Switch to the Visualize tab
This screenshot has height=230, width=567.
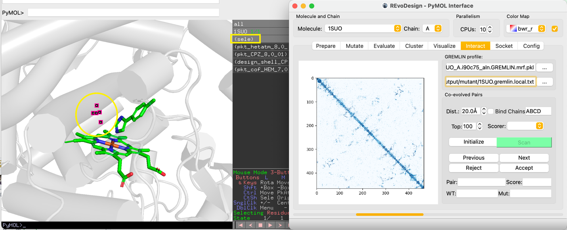444,46
